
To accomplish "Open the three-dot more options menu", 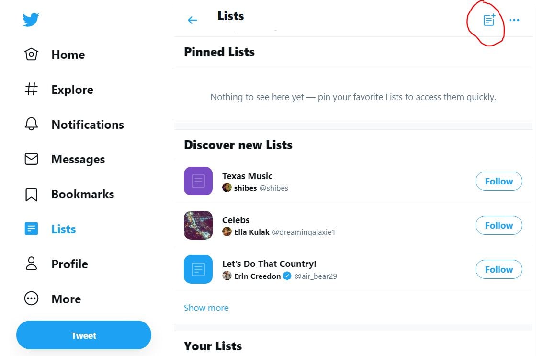I will click(x=514, y=20).
